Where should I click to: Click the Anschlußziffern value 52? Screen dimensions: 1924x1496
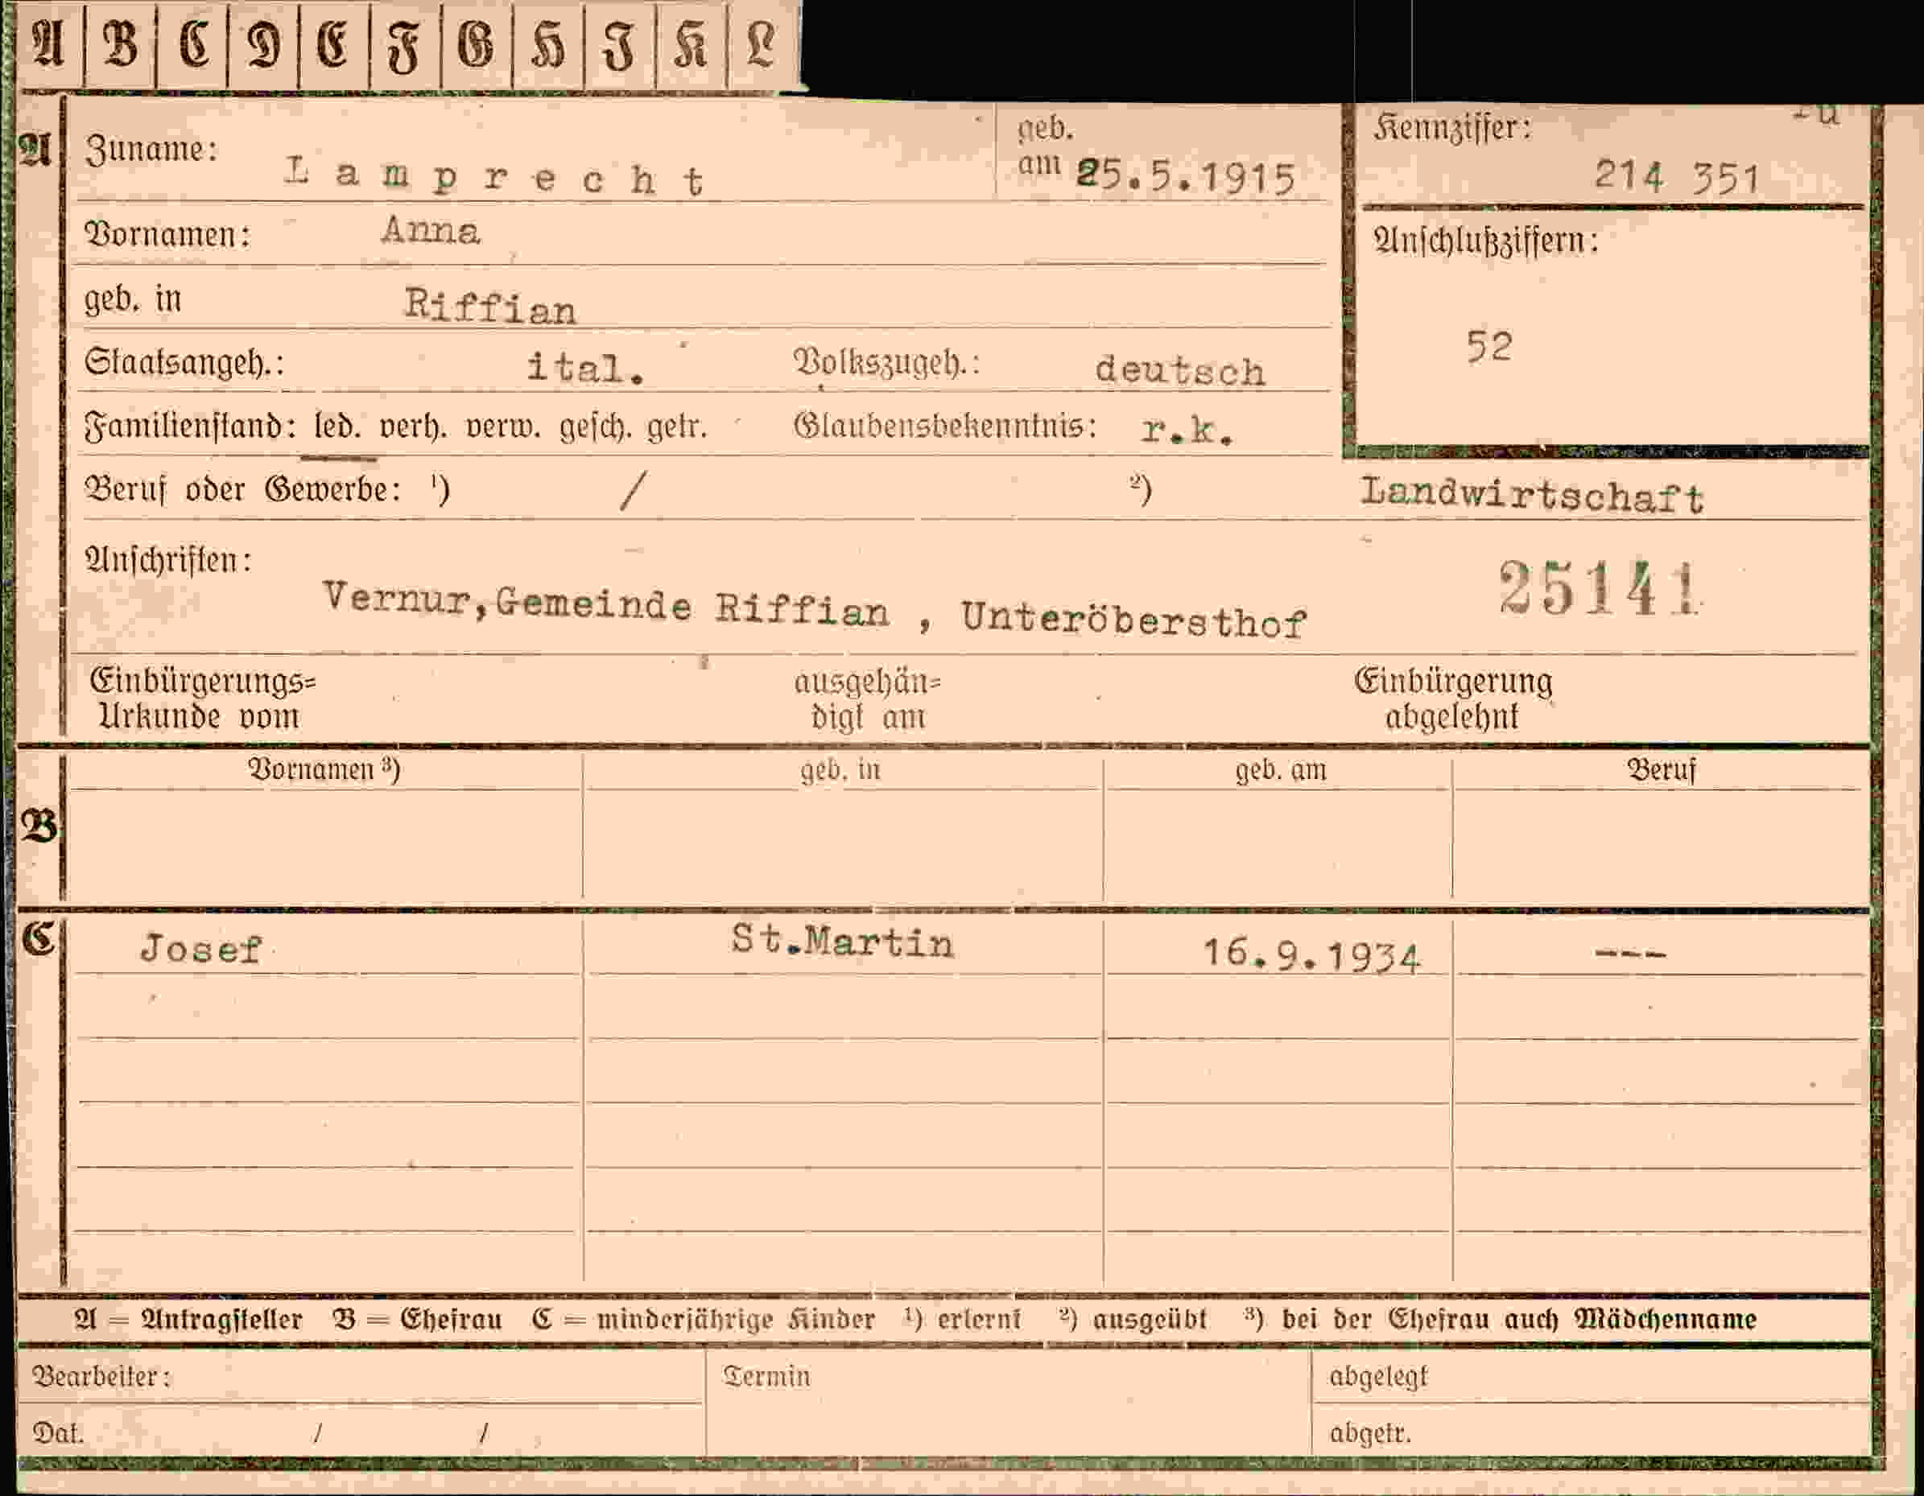(x=1489, y=346)
